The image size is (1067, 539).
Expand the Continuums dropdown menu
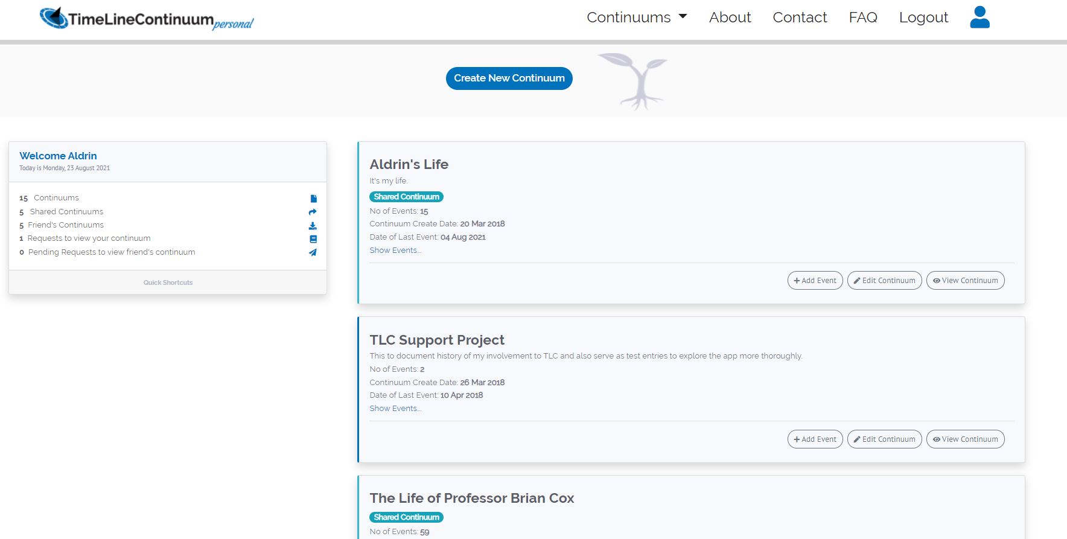(637, 18)
